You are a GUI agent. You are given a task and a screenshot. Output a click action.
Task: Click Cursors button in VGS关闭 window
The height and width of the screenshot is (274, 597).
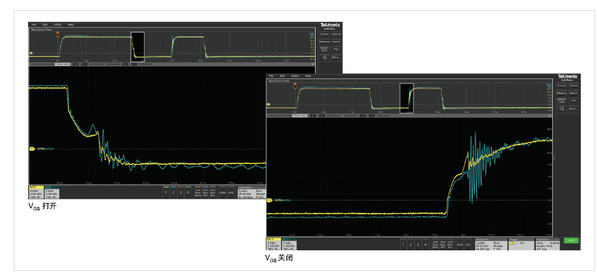(561, 86)
